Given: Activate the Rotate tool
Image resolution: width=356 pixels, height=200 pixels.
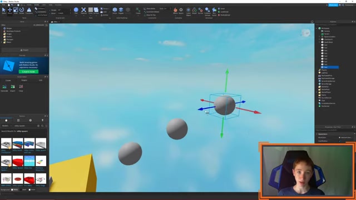Looking at the screenshot, I should coord(22,11).
